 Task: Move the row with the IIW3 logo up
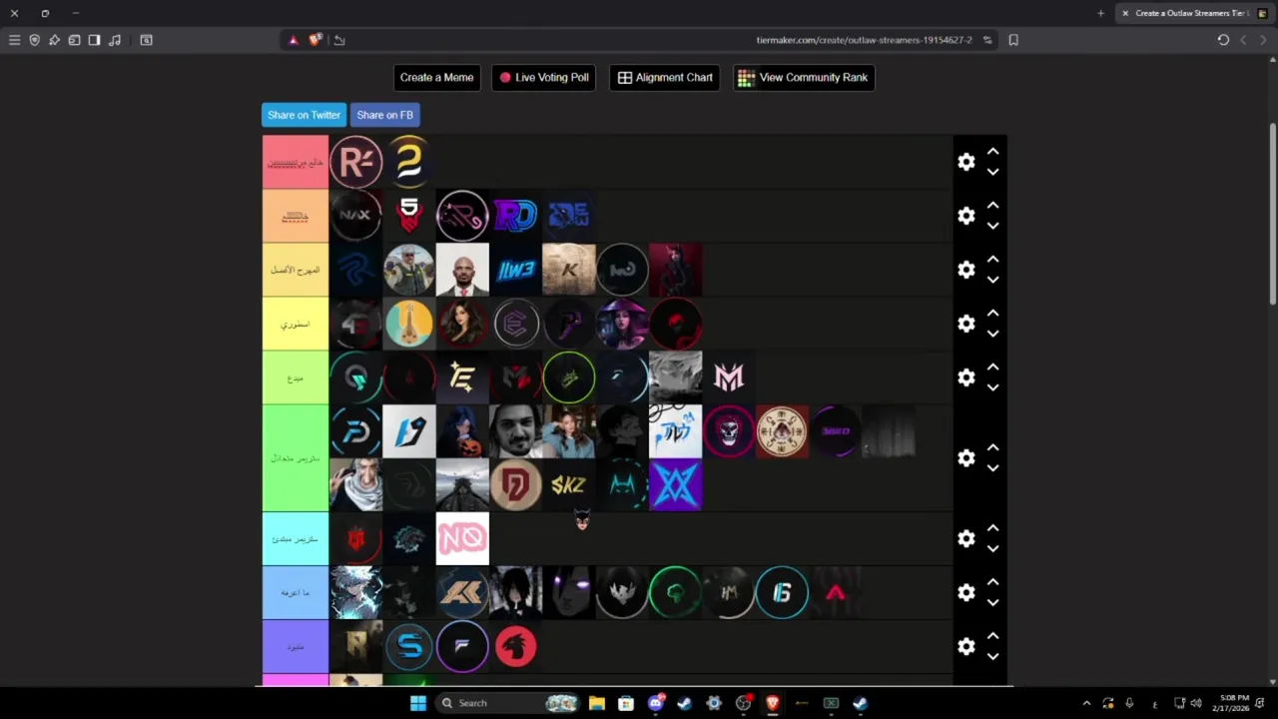pyautogui.click(x=992, y=260)
